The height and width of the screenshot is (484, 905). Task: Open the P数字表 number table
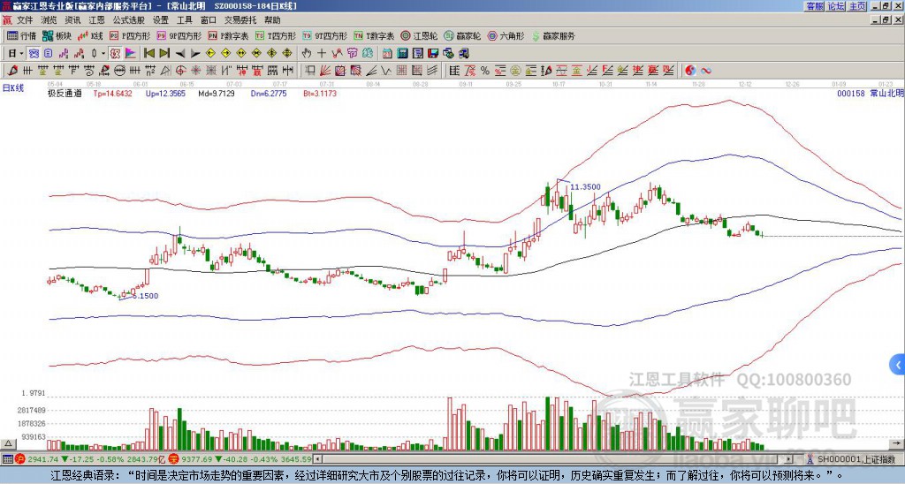tap(228, 36)
